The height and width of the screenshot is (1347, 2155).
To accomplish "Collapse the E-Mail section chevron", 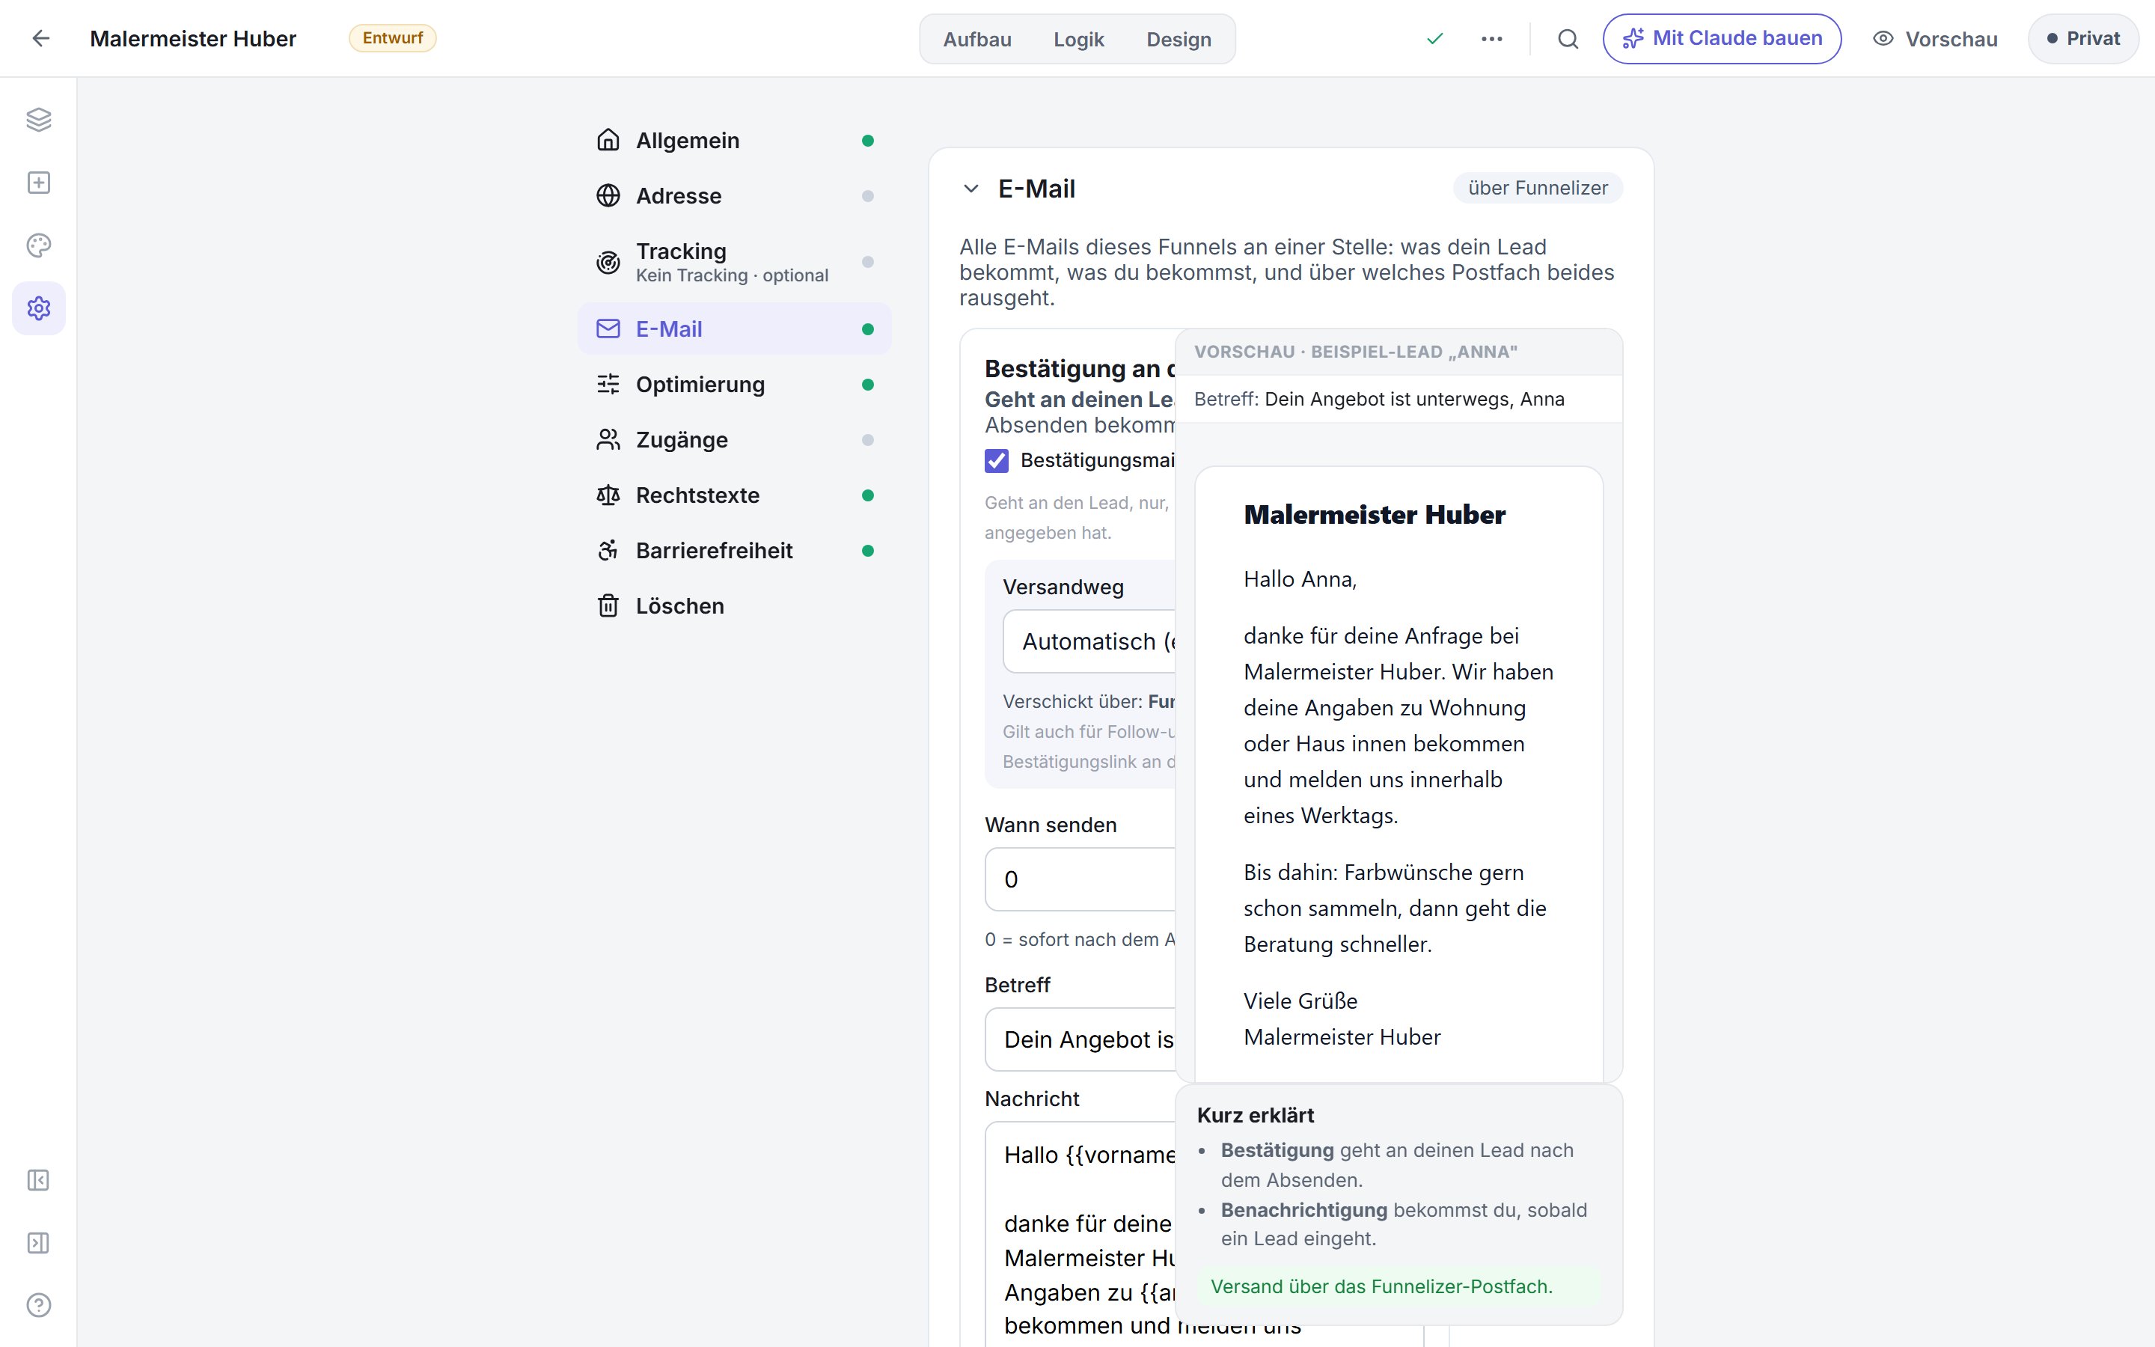I will 971,189.
